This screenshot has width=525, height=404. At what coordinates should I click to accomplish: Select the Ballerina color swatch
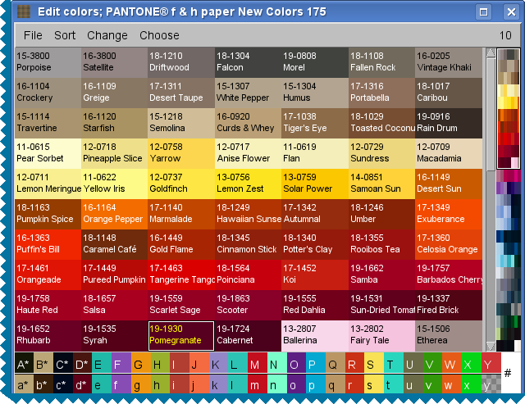point(315,336)
